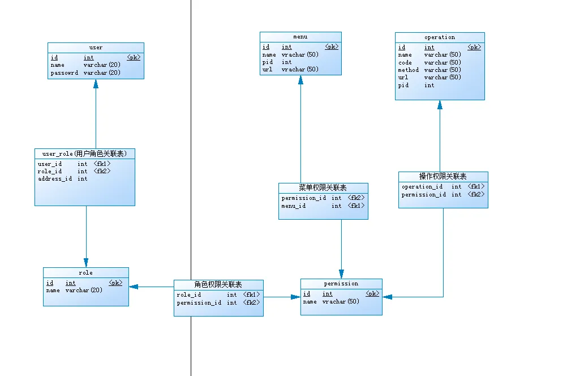Click the passowrd column in user table
This screenshot has height=376, width=567.
[x=65, y=72]
